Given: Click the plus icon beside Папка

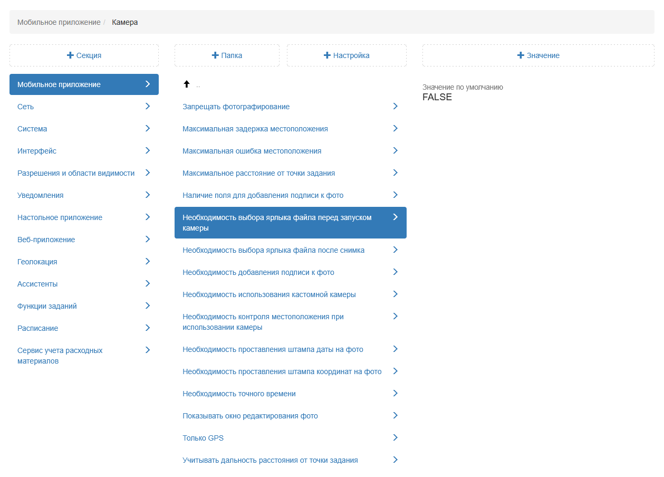Looking at the screenshot, I should tap(215, 55).
